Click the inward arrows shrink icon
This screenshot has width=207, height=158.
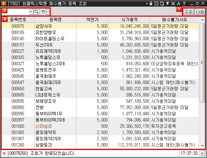[173, 3]
